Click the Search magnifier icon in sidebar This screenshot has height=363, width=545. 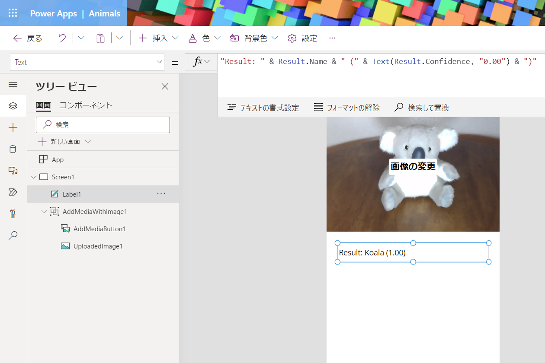coord(13,236)
